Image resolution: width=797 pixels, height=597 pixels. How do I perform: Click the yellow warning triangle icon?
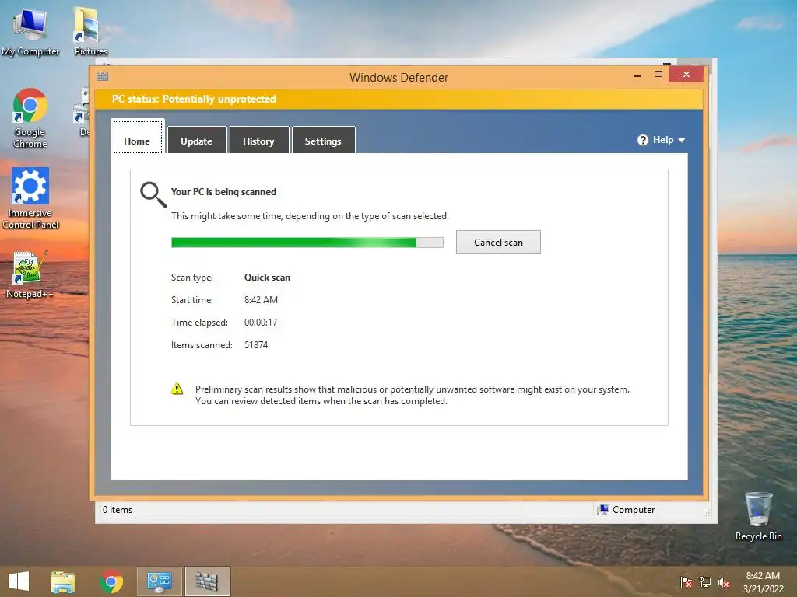(x=177, y=389)
